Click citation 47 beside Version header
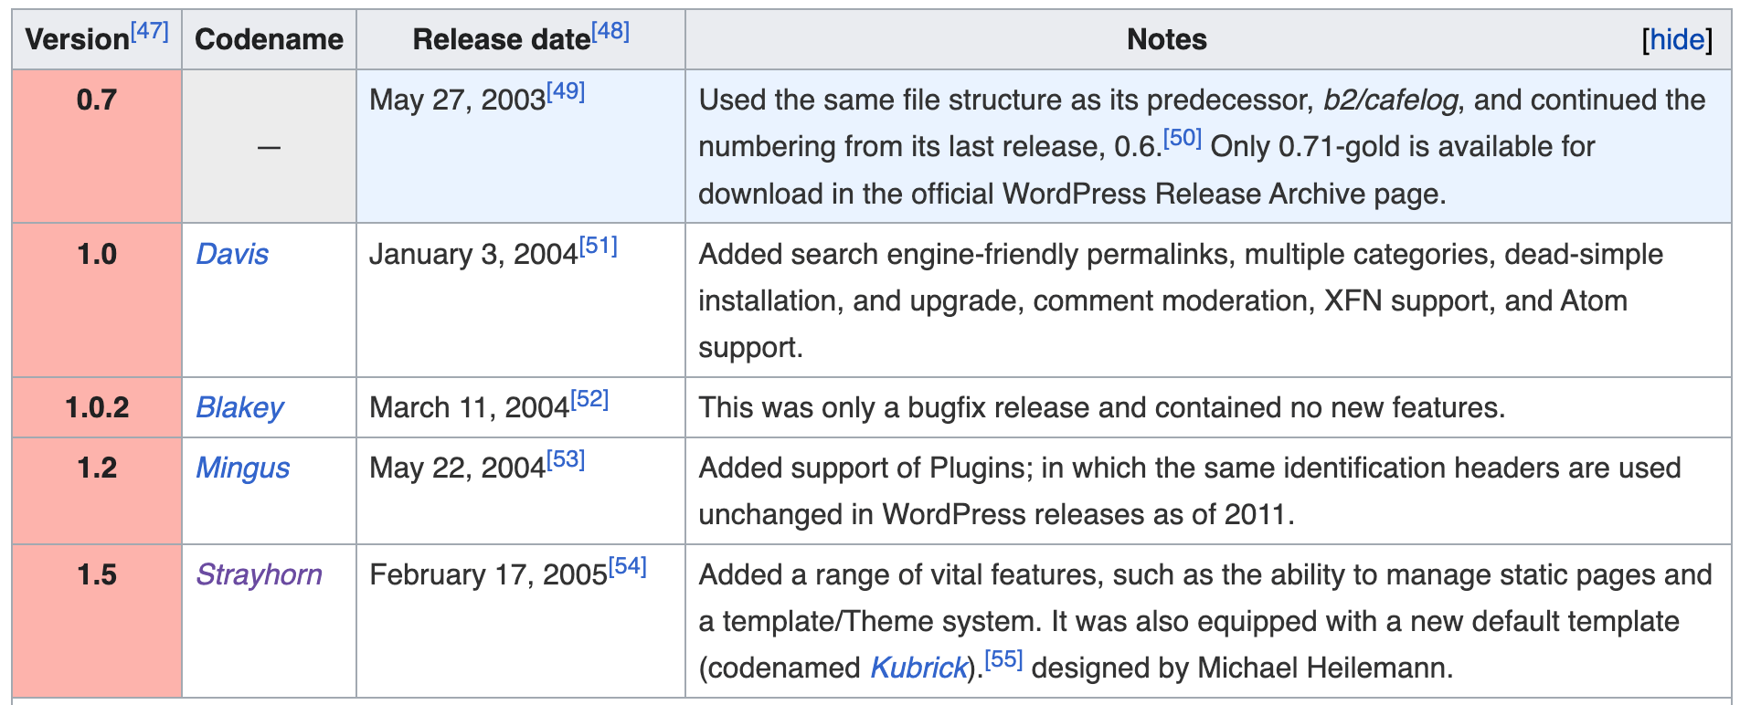 (150, 32)
